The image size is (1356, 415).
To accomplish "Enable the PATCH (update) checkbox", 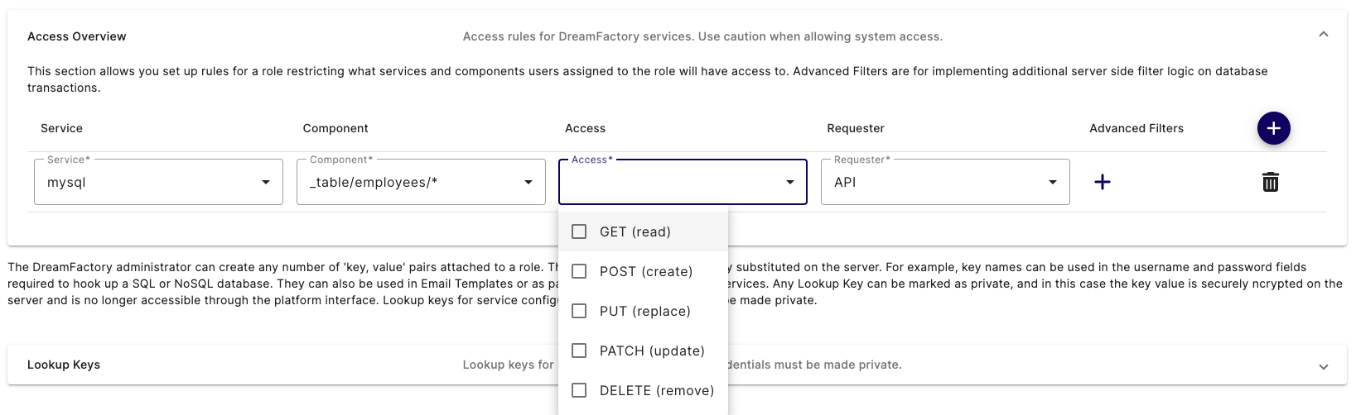I will (x=579, y=351).
